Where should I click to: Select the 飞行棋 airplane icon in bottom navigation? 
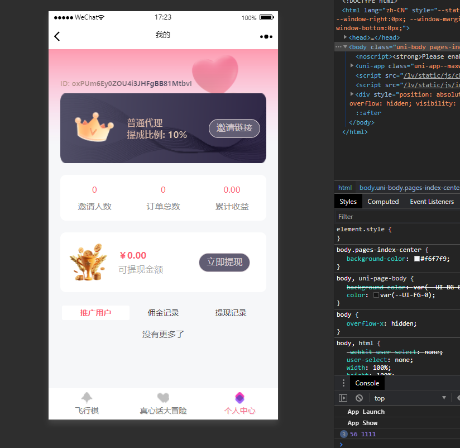[x=87, y=397]
